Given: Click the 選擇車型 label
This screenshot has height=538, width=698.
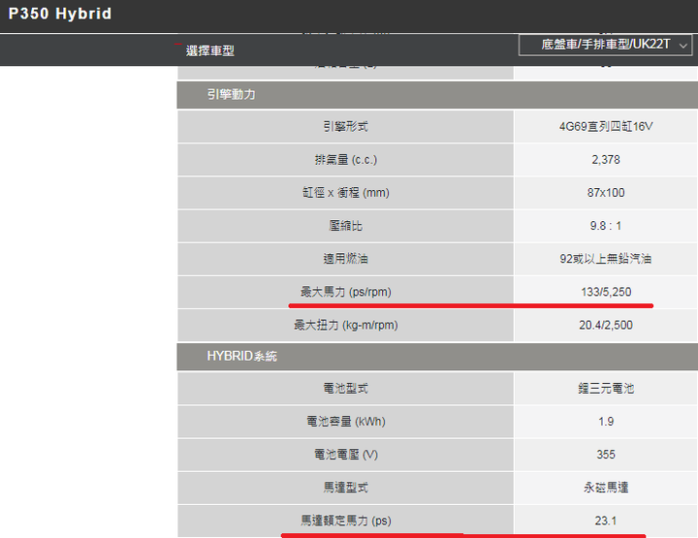Looking at the screenshot, I should 210,50.
